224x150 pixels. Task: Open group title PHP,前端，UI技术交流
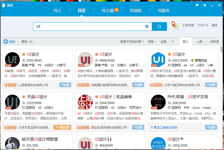click(x=188, y=97)
